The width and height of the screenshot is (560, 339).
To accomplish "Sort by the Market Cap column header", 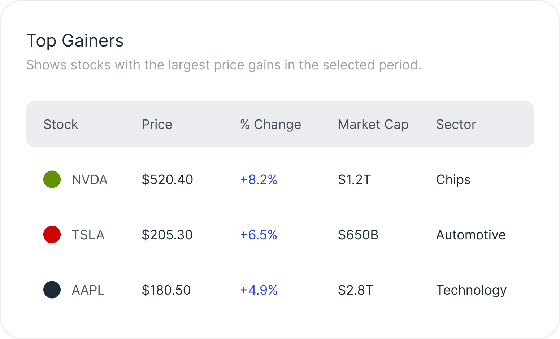I will [373, 124].
